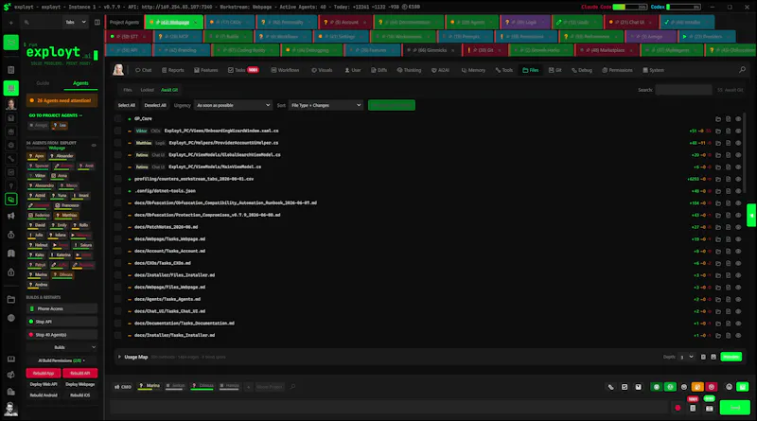Click the Phone Access button

tap(62, 308)
